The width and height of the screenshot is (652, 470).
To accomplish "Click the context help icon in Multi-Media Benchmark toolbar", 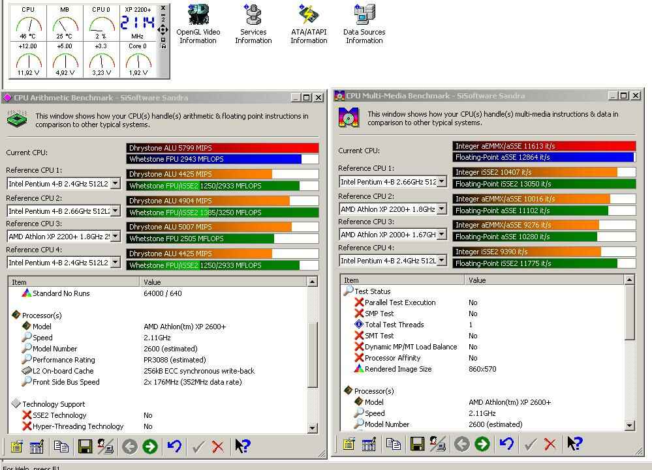I will point(575,444).
